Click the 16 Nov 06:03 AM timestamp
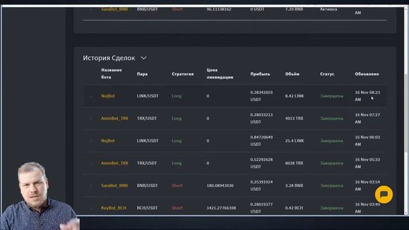Screen dimensions: 409x230 pos(367,141)
